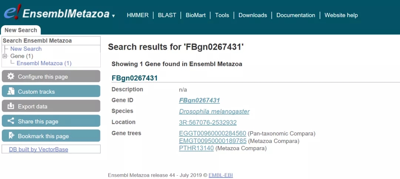Click the Custom tracks page icon
400x179 pixels.
pos(11,91)
